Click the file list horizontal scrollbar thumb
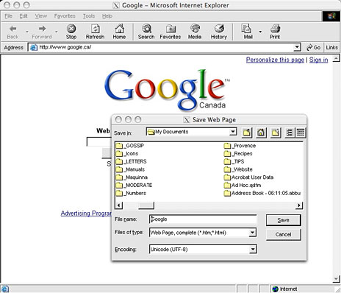The image size is (341, 293). tap(146, 205)
